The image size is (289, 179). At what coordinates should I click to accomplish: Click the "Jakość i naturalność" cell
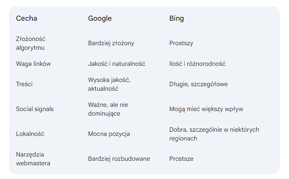pyautogui.click(x=116, y=64)
